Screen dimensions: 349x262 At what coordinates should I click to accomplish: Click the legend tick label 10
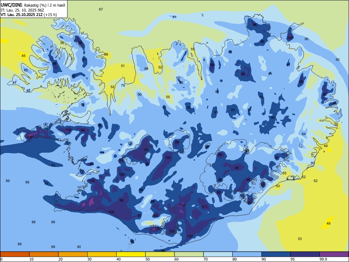[31, 259]
